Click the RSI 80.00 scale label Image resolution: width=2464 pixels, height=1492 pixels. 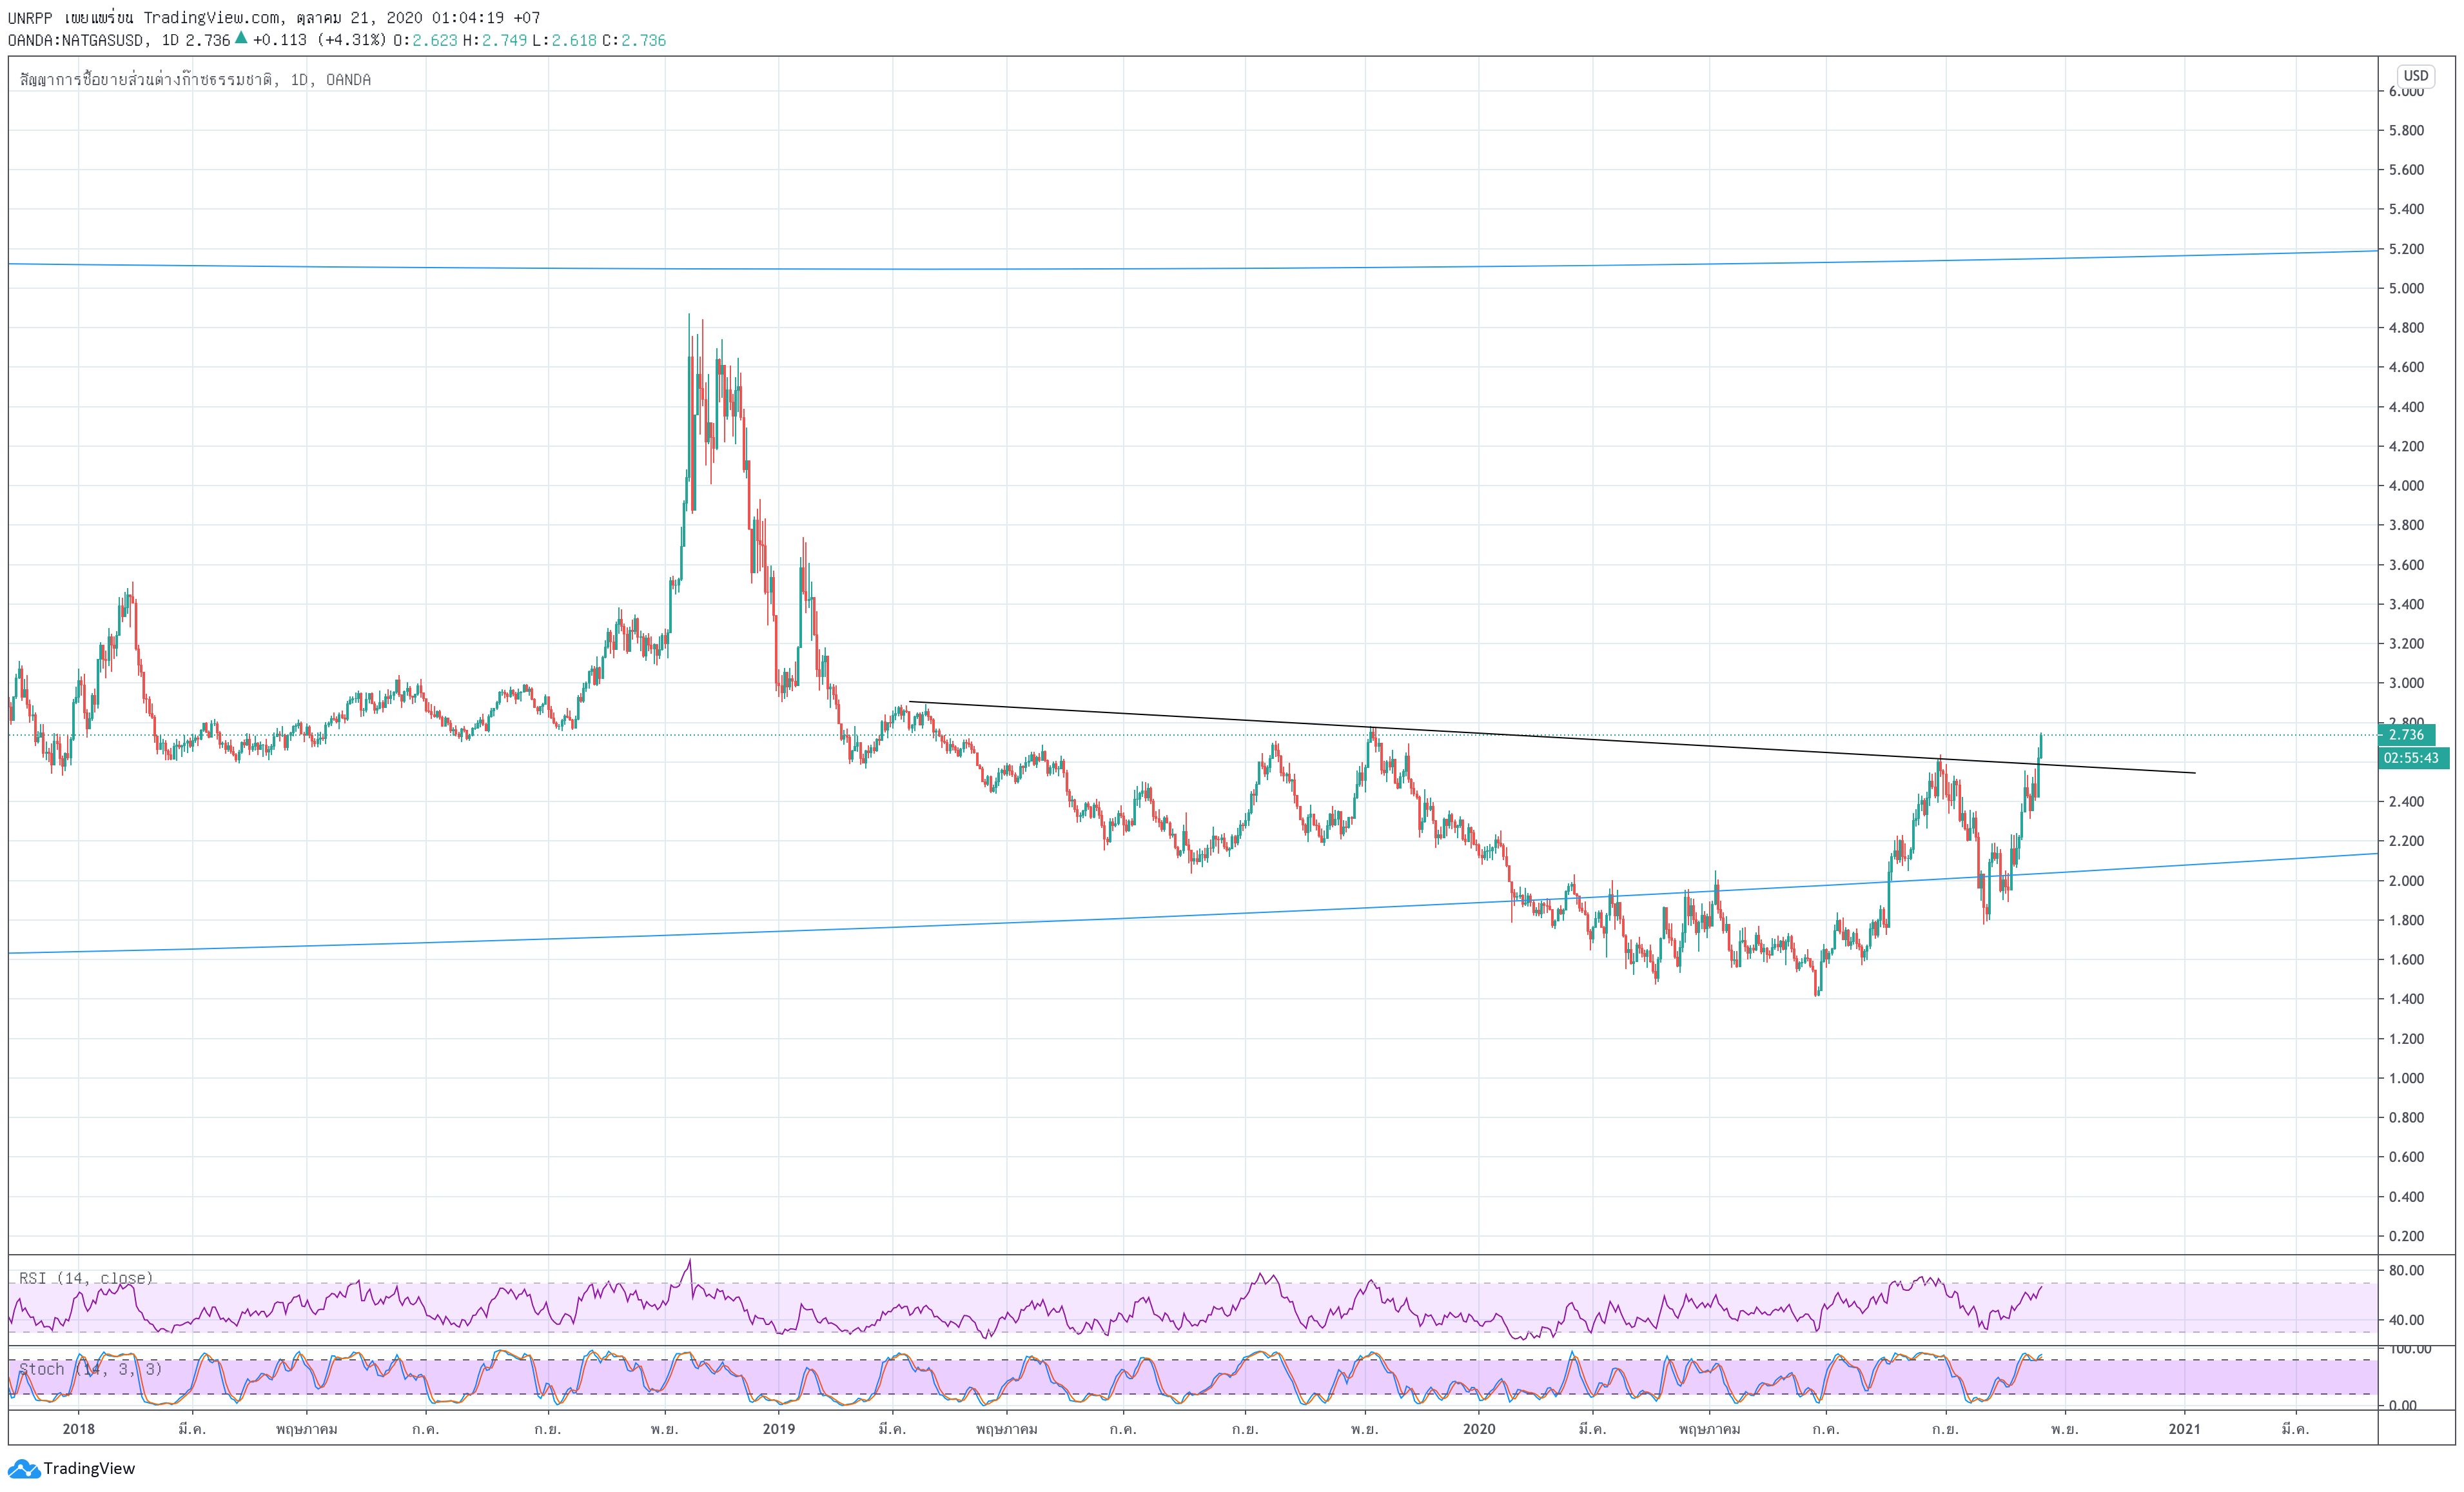click(x=2406, y=1271)
